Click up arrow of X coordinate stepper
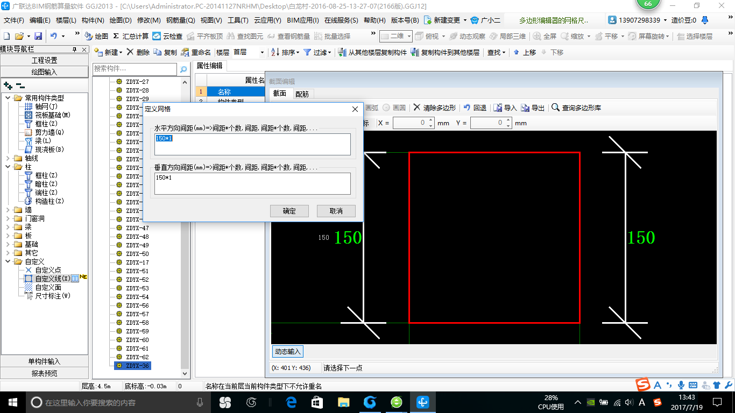Screen dimensions: 735x413 pyautogui.click(x=431, y=120)
